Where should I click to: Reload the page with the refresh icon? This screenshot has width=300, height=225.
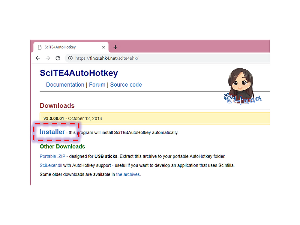click(58, 58)
